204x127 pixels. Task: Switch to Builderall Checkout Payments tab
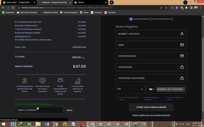pyautogui.click(x=55, y=3)
